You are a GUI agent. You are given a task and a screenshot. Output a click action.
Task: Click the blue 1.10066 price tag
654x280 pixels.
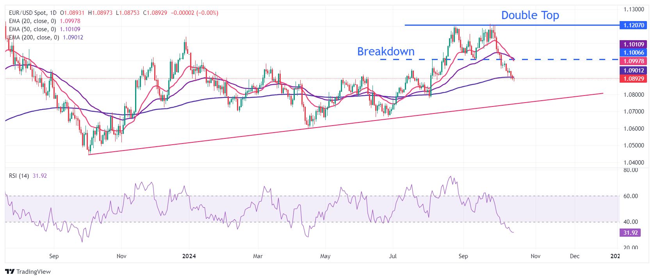tap(633, 53)
